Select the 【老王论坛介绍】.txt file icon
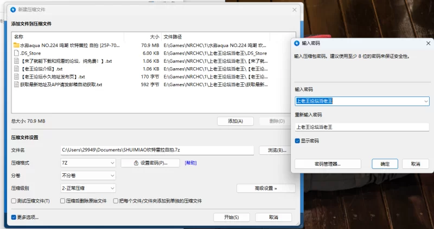Viewport: 434px width, 229px height. [x=16, y=69]
